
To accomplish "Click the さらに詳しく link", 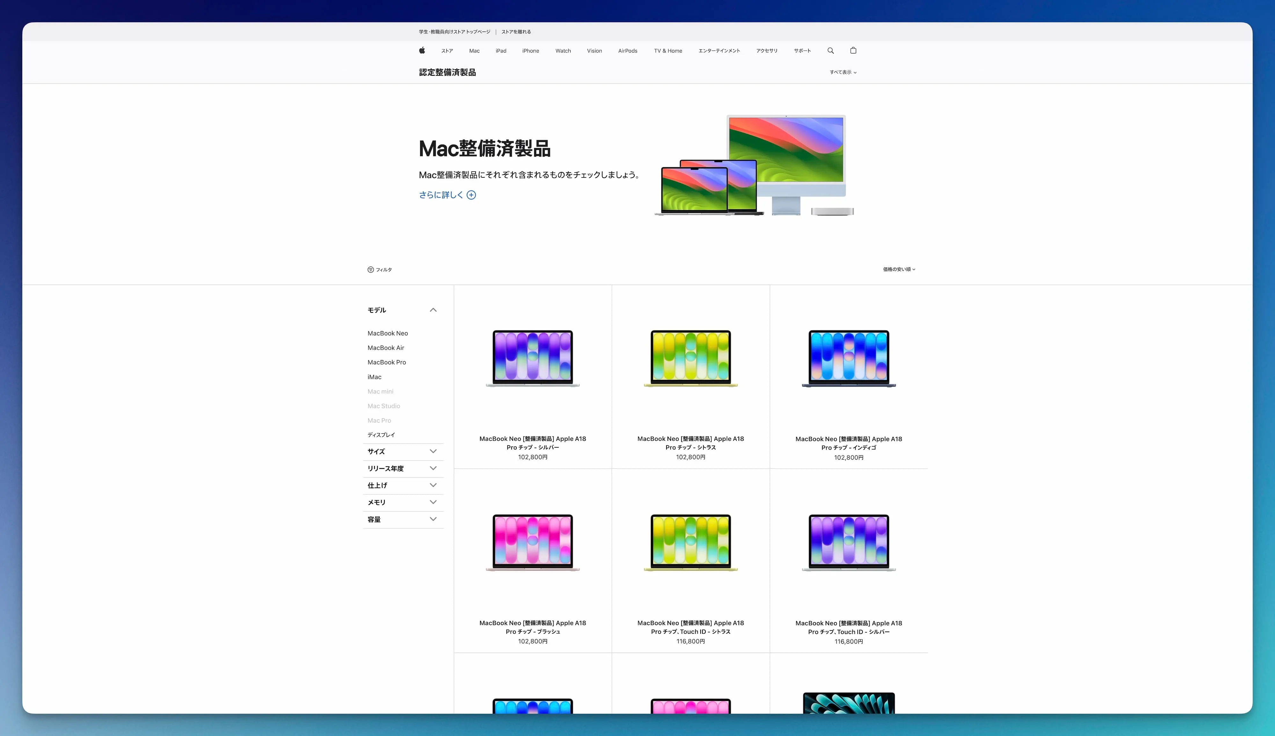I will [441, 195].
